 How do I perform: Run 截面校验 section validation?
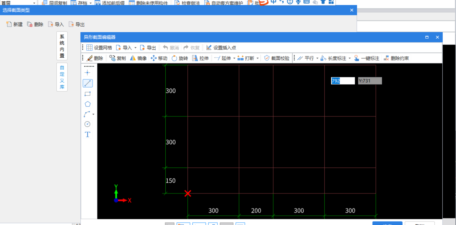277,58
